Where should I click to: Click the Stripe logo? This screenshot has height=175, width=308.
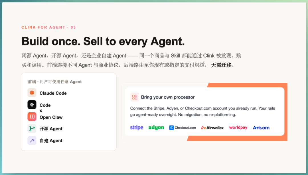click(x=137, y=128)
